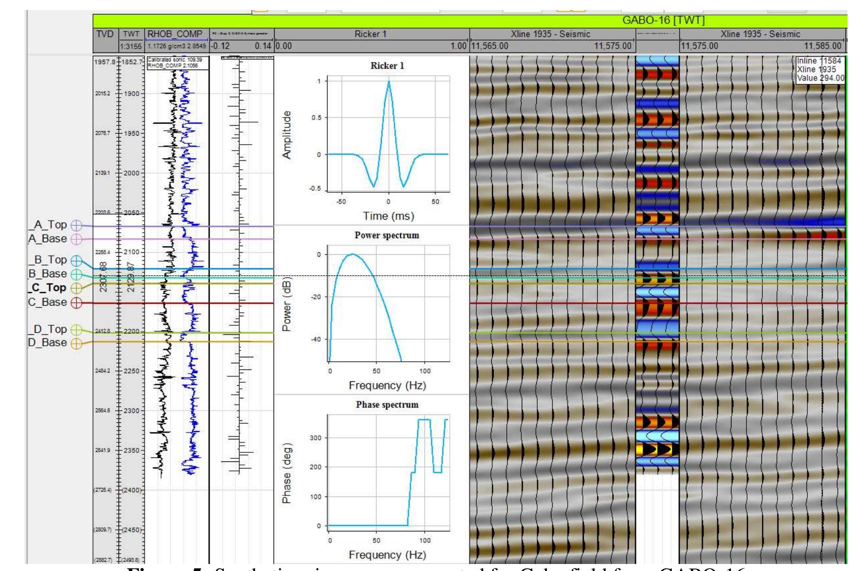Click the GABO-16 [TWT] window title bar

coord(470,21)
